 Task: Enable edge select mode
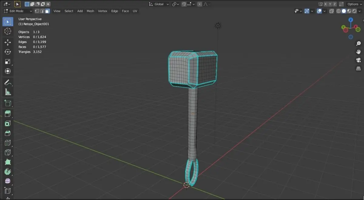click(42, 11)
